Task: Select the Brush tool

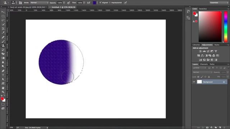Action: pyautogui.click(x=3, y=42)
